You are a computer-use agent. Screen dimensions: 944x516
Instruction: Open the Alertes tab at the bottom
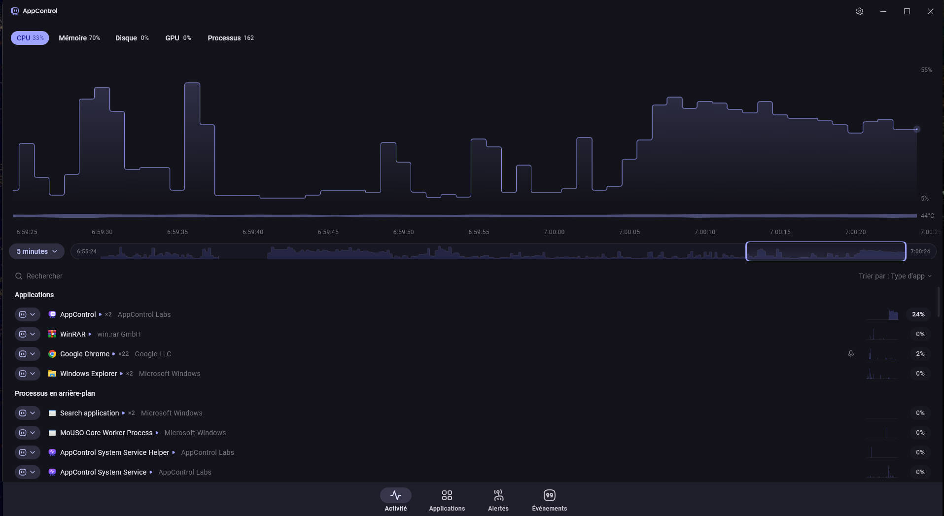[x=498, y=500]
